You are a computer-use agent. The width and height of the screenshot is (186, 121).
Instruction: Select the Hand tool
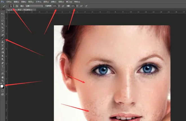pyautogui.click(x=3, y=77)
